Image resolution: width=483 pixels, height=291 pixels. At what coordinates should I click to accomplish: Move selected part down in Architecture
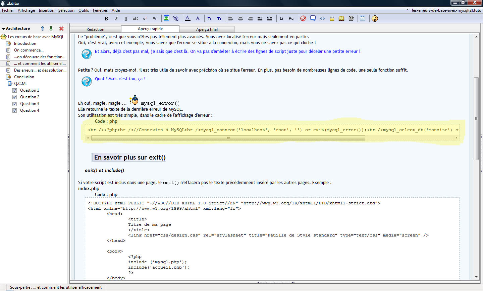tap(51, 28)
